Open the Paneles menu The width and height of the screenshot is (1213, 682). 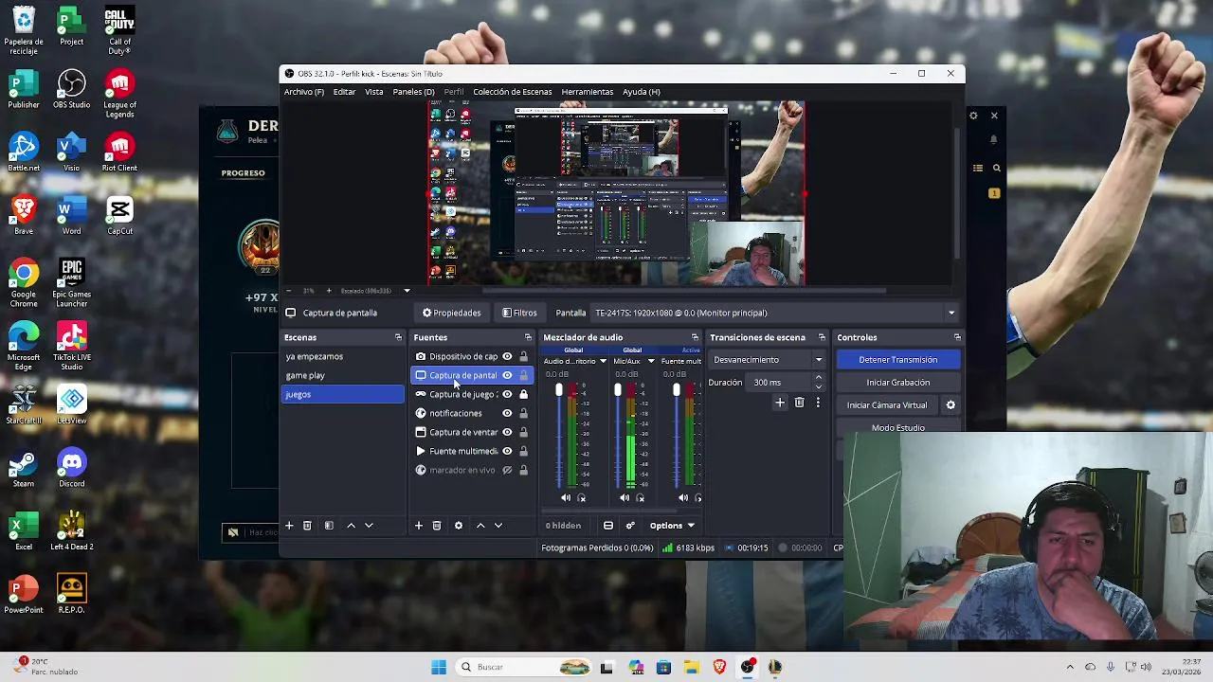tap(413, 92)
